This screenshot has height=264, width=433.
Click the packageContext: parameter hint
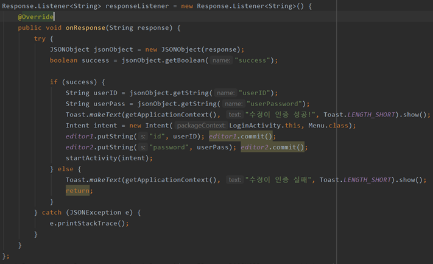coord(201,126)
